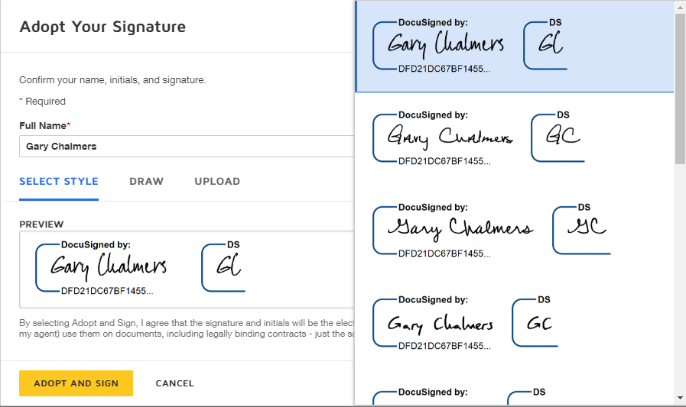Choose the first highlighted signature style
This screenshot has height=407, width=686.
515,47
